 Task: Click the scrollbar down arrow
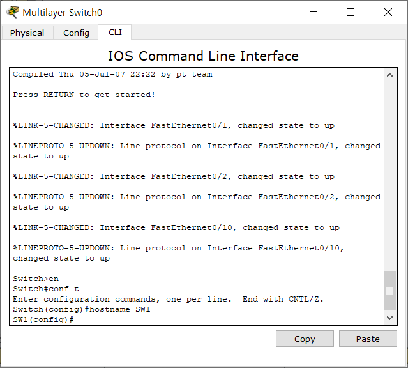389,318
